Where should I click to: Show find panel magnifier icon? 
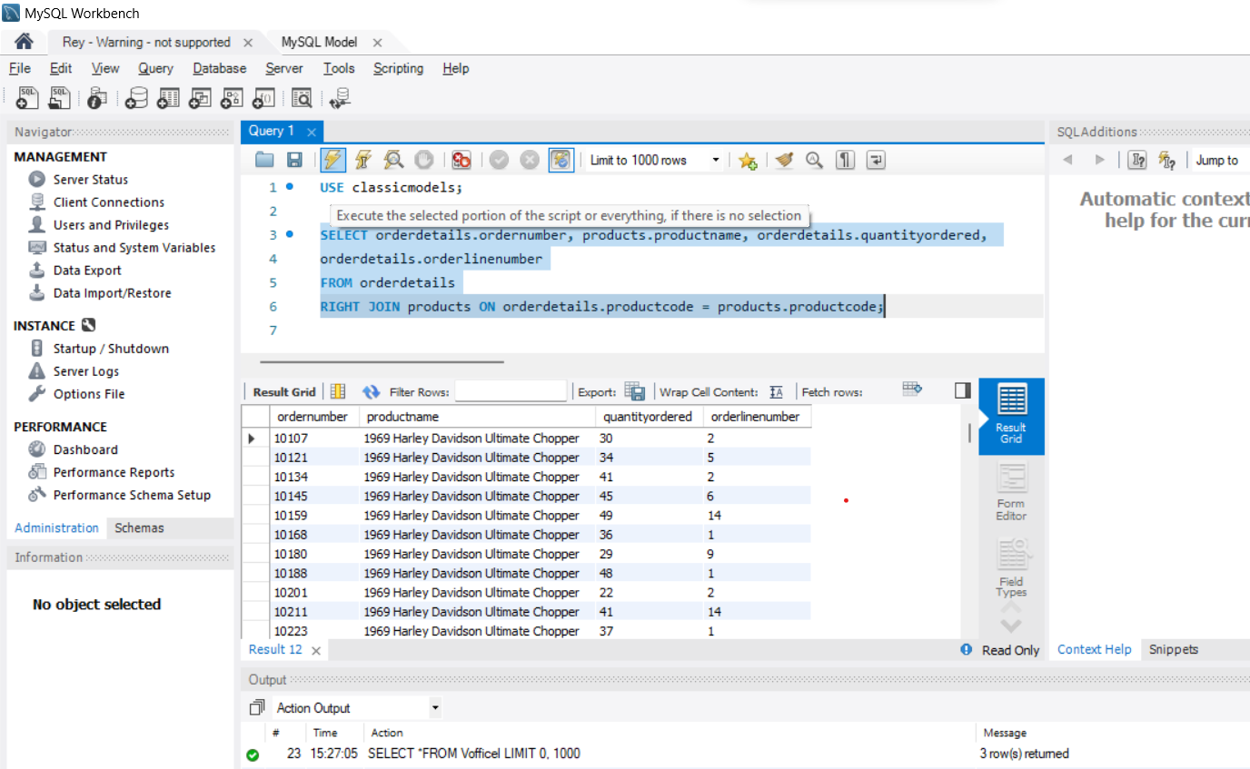coord(814,160)
